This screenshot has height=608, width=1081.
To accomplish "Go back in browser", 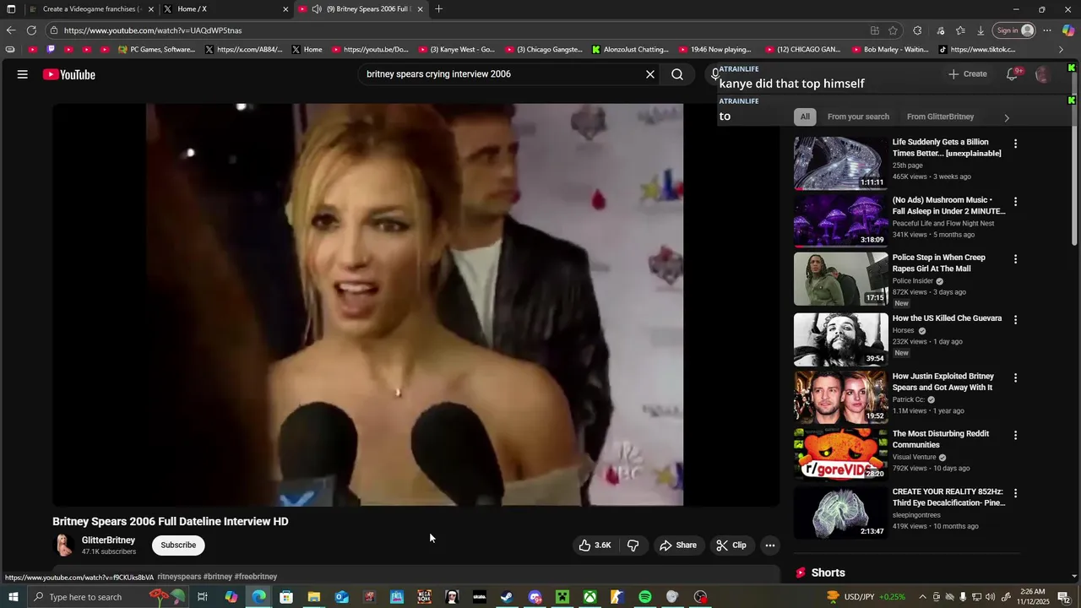I will (11, 30).
